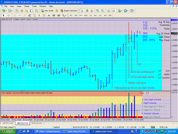Viewport: 178px width, 134px height.
Task: Set chart period to D1
Action: point(100,15)
